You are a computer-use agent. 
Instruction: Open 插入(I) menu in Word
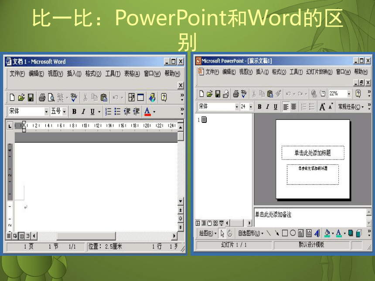(74, 74)
